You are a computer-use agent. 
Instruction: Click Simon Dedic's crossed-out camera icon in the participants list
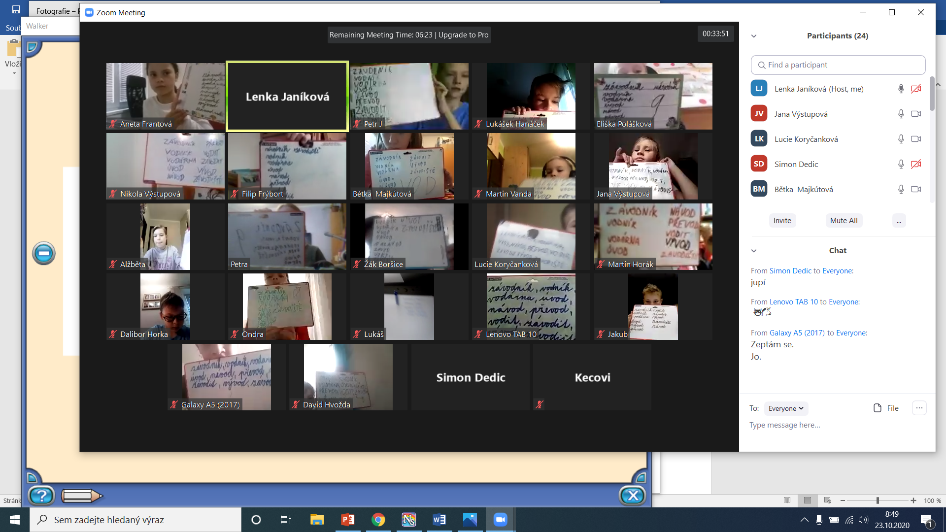point(916,164)
